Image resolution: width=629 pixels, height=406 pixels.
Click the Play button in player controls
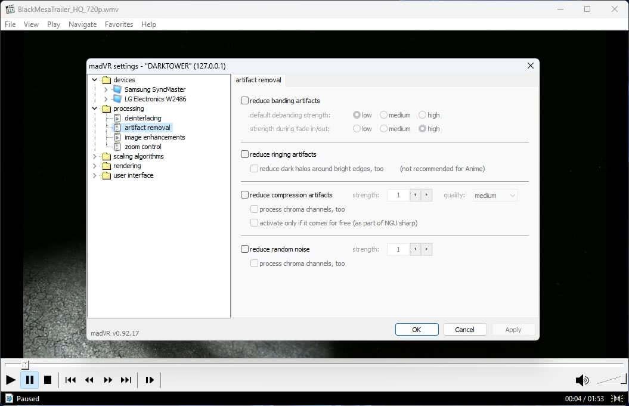pos(10,380)
